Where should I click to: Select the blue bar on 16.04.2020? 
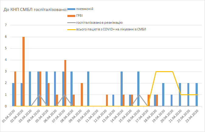(x=138, y=89)
